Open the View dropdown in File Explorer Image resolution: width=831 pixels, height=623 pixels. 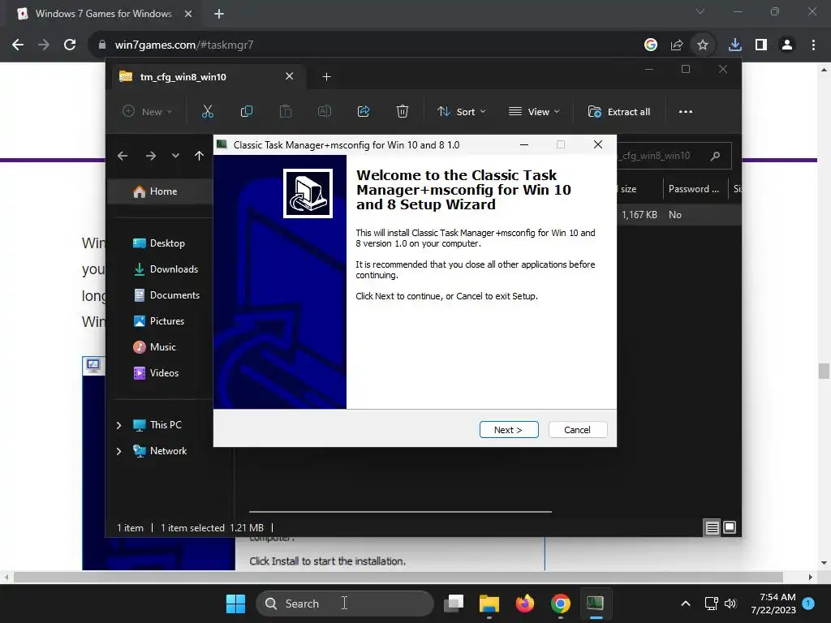[534, 112]
